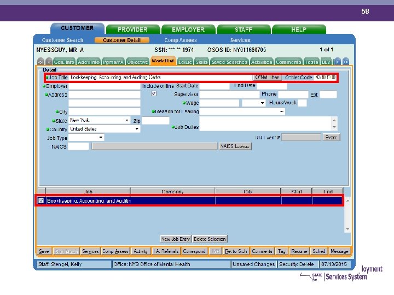Image resolution: width=394 pixels, height=295 pixels.
Task: Switch to Add'l Info tab
Action: point(89,62)
